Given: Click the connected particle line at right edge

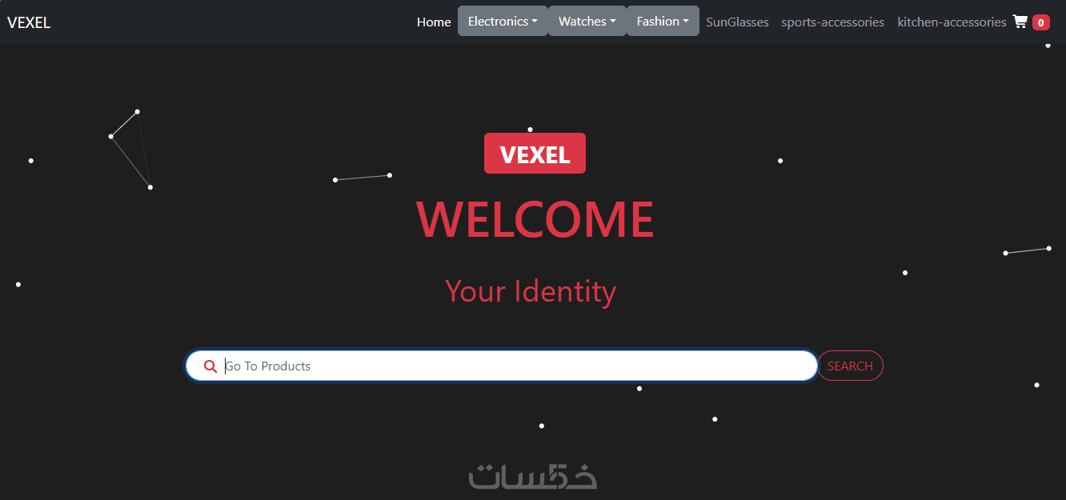Looking at the screenshot, I should coord(1028,250).
